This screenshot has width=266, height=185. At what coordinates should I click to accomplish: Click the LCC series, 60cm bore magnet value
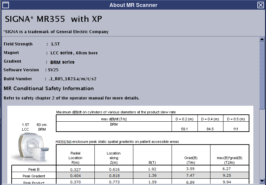point(74,53)
